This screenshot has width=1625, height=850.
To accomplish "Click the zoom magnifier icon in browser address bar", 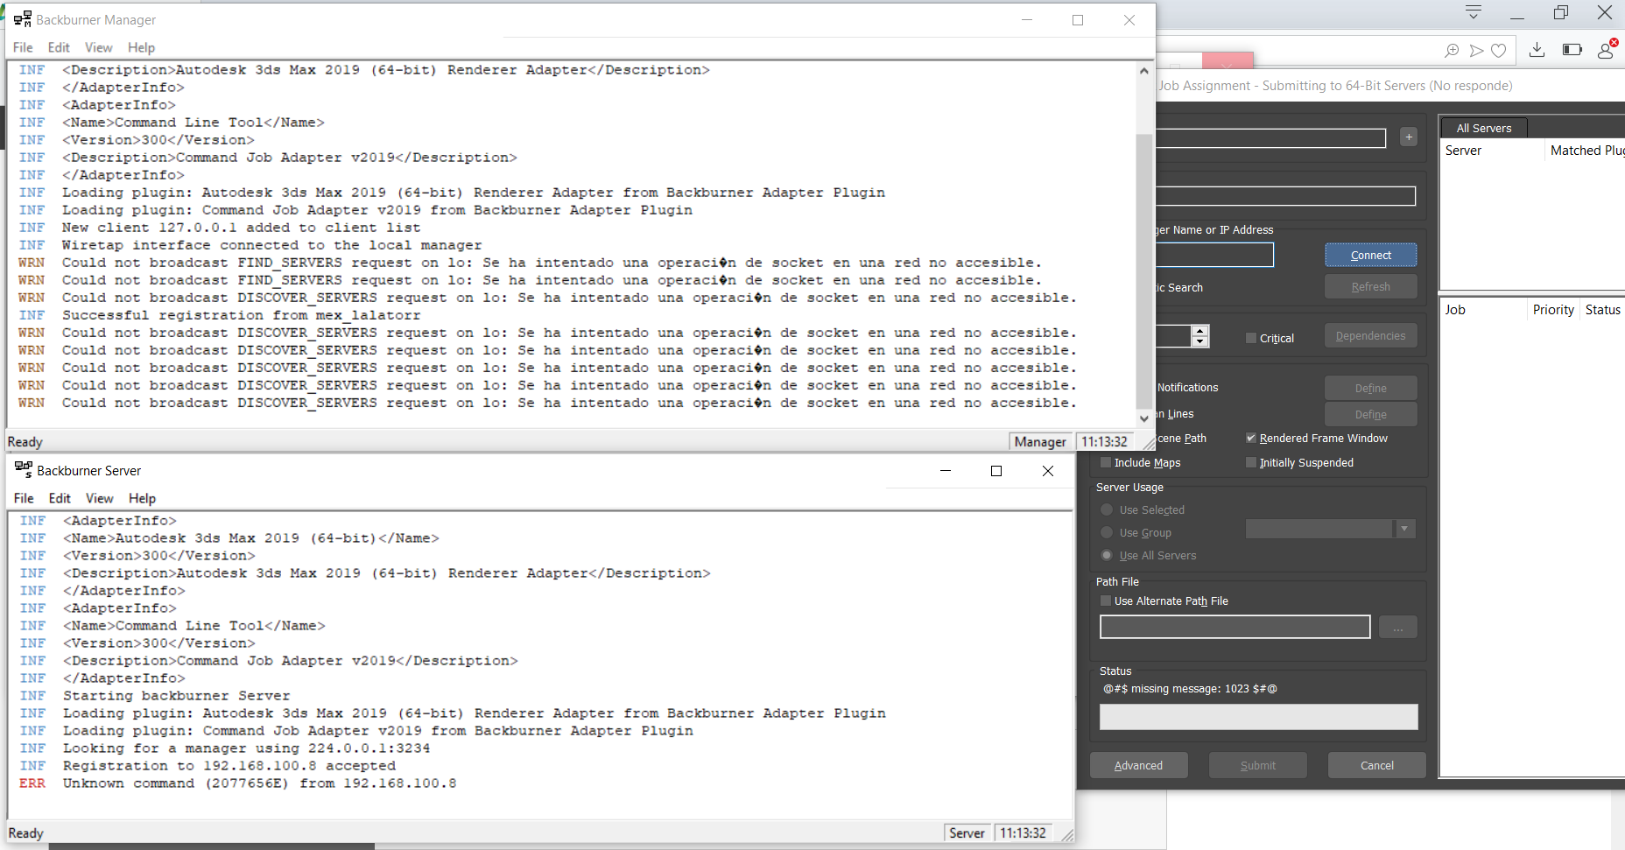I will [x=1452, y=51].
